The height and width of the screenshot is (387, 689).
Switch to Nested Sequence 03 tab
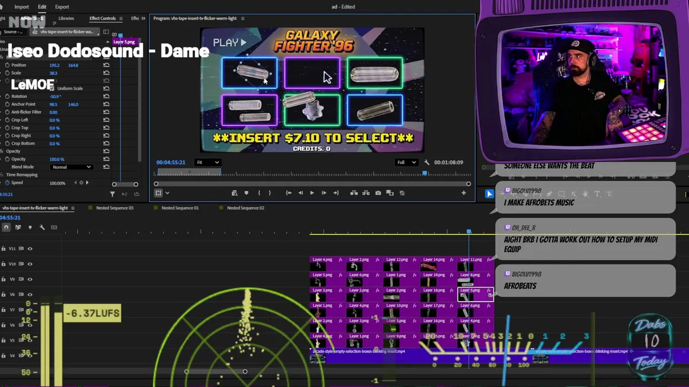[115, 208]
